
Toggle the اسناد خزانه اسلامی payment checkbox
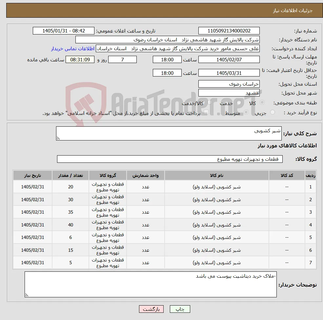pyautogui.click(x=206, y=112)
